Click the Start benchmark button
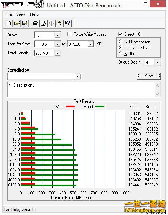The width and height of the screenshot is (168, 215). coord(149,76)
